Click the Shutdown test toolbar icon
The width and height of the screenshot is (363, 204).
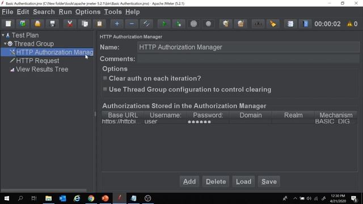[208, 24]
